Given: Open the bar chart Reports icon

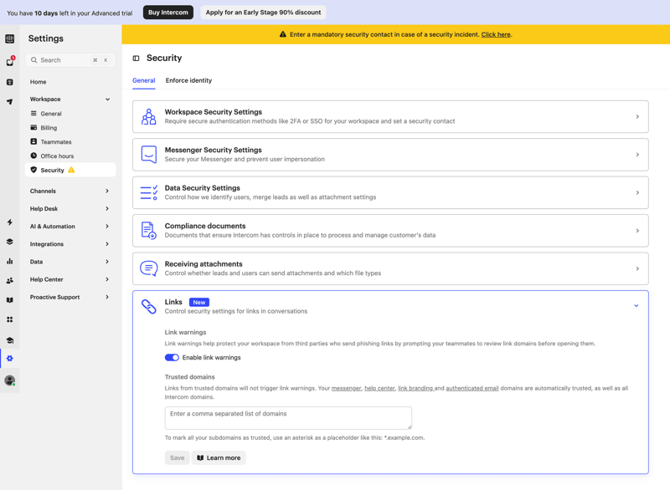Looking at the screenshot, I should tap(11, 260).
